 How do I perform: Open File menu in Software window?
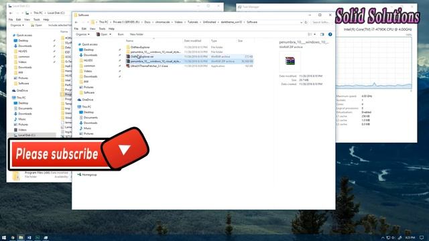pyautogui.click(x=76, y=29)
